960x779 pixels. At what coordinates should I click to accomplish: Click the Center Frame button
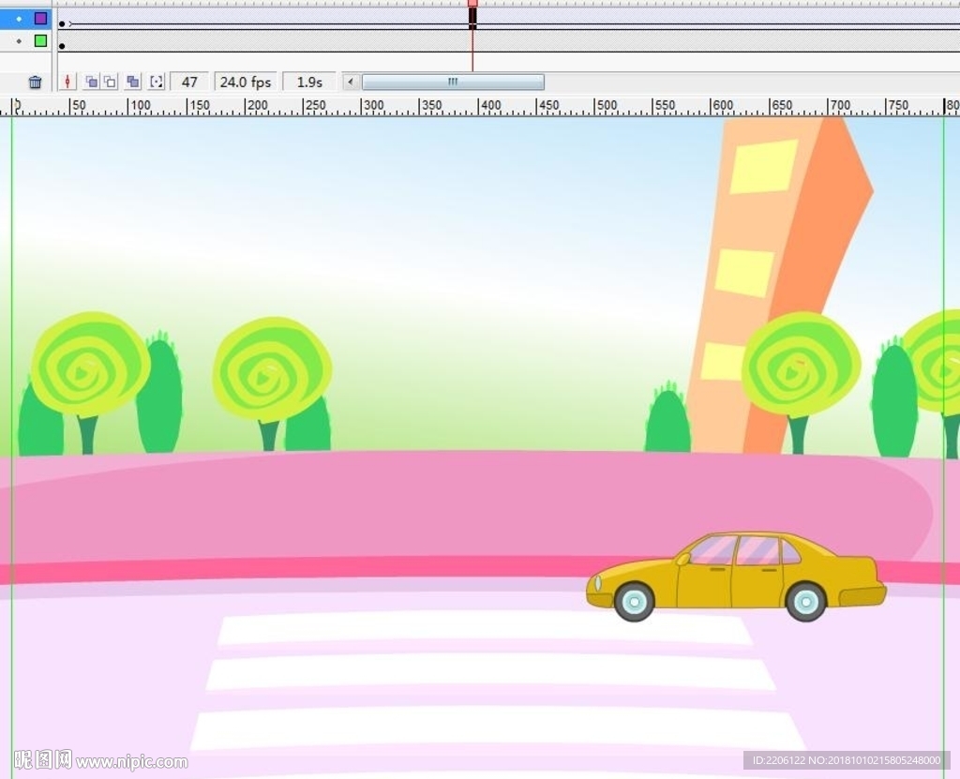(x=68, y=82)
